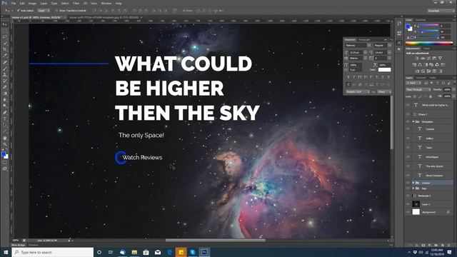This screenshot has width=457, height=257.
Task: Collapse the Navigation layer group
Action: (x=413, y=121)
